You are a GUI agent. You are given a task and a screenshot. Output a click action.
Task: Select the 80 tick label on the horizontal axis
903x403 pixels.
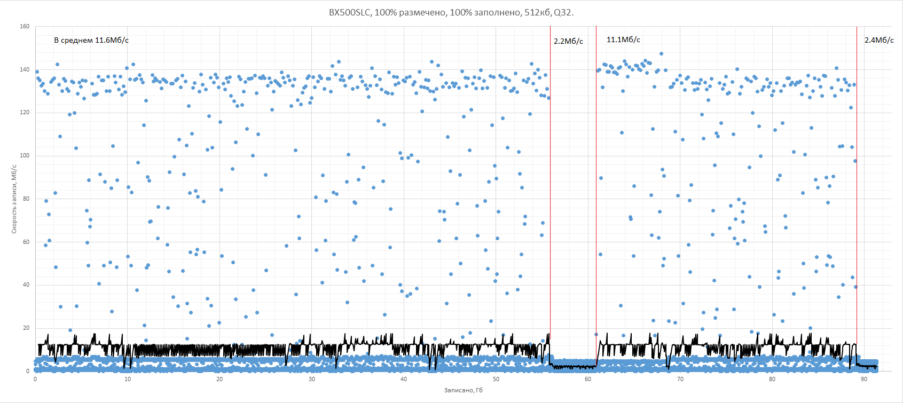[x=772, y=379]
